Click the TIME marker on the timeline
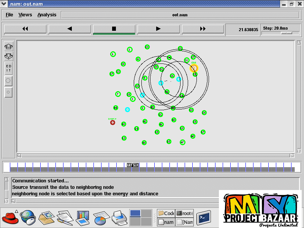The height and width of the screenshot is (228, 304). (x=133, y=165)
